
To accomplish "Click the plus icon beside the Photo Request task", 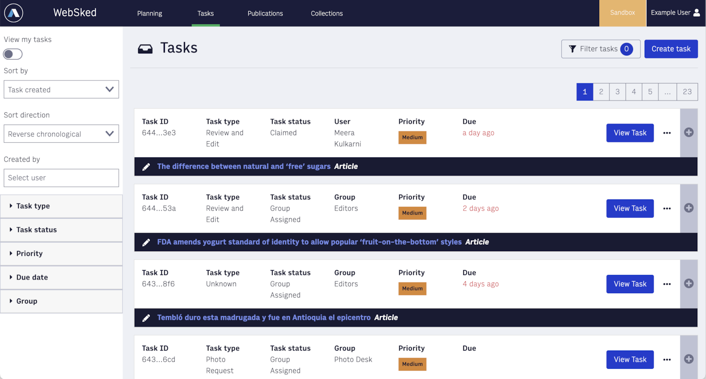I will coord(689,359).
